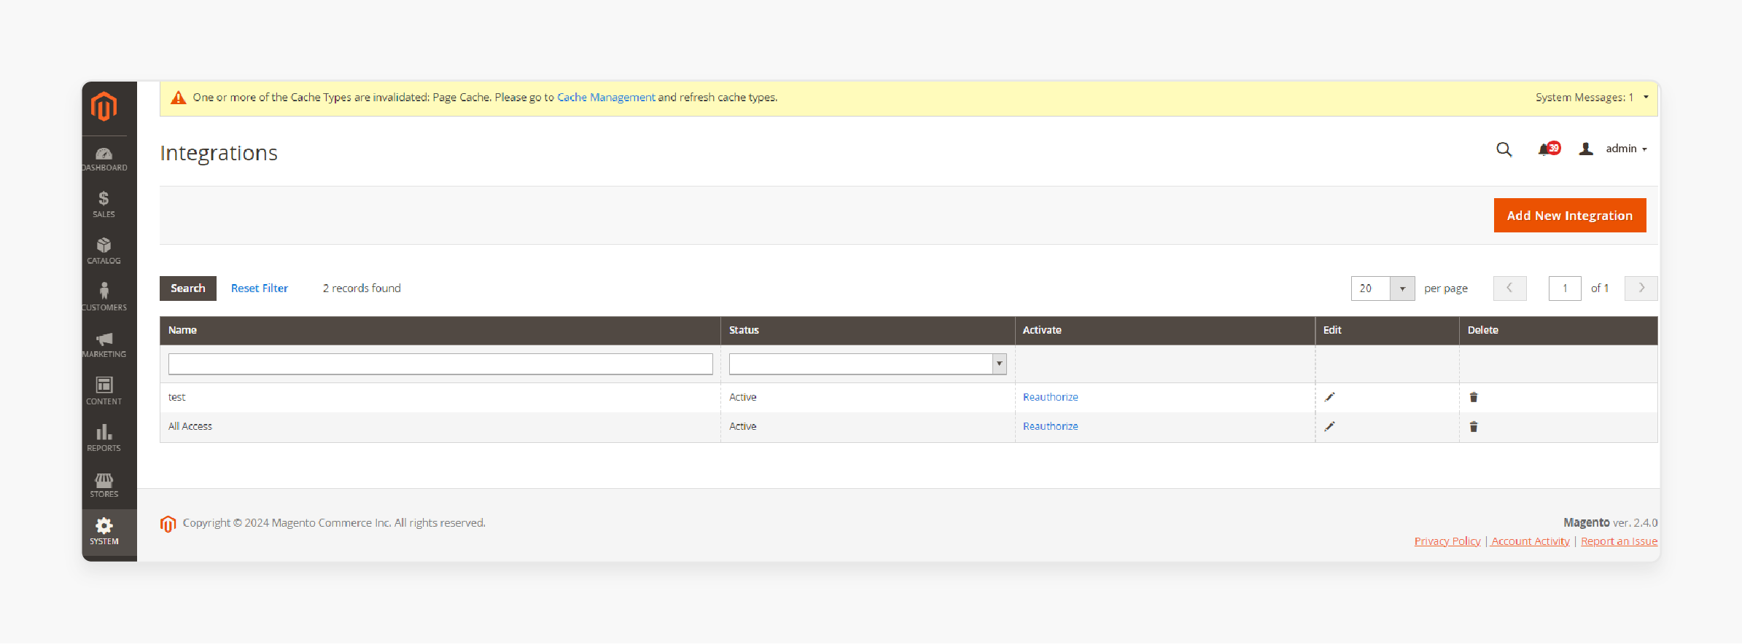Click Add New Integration button

coord(1570,216)
